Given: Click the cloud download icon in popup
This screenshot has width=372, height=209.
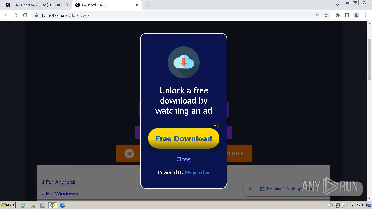Looking at the screenshot, I should 184,62.
